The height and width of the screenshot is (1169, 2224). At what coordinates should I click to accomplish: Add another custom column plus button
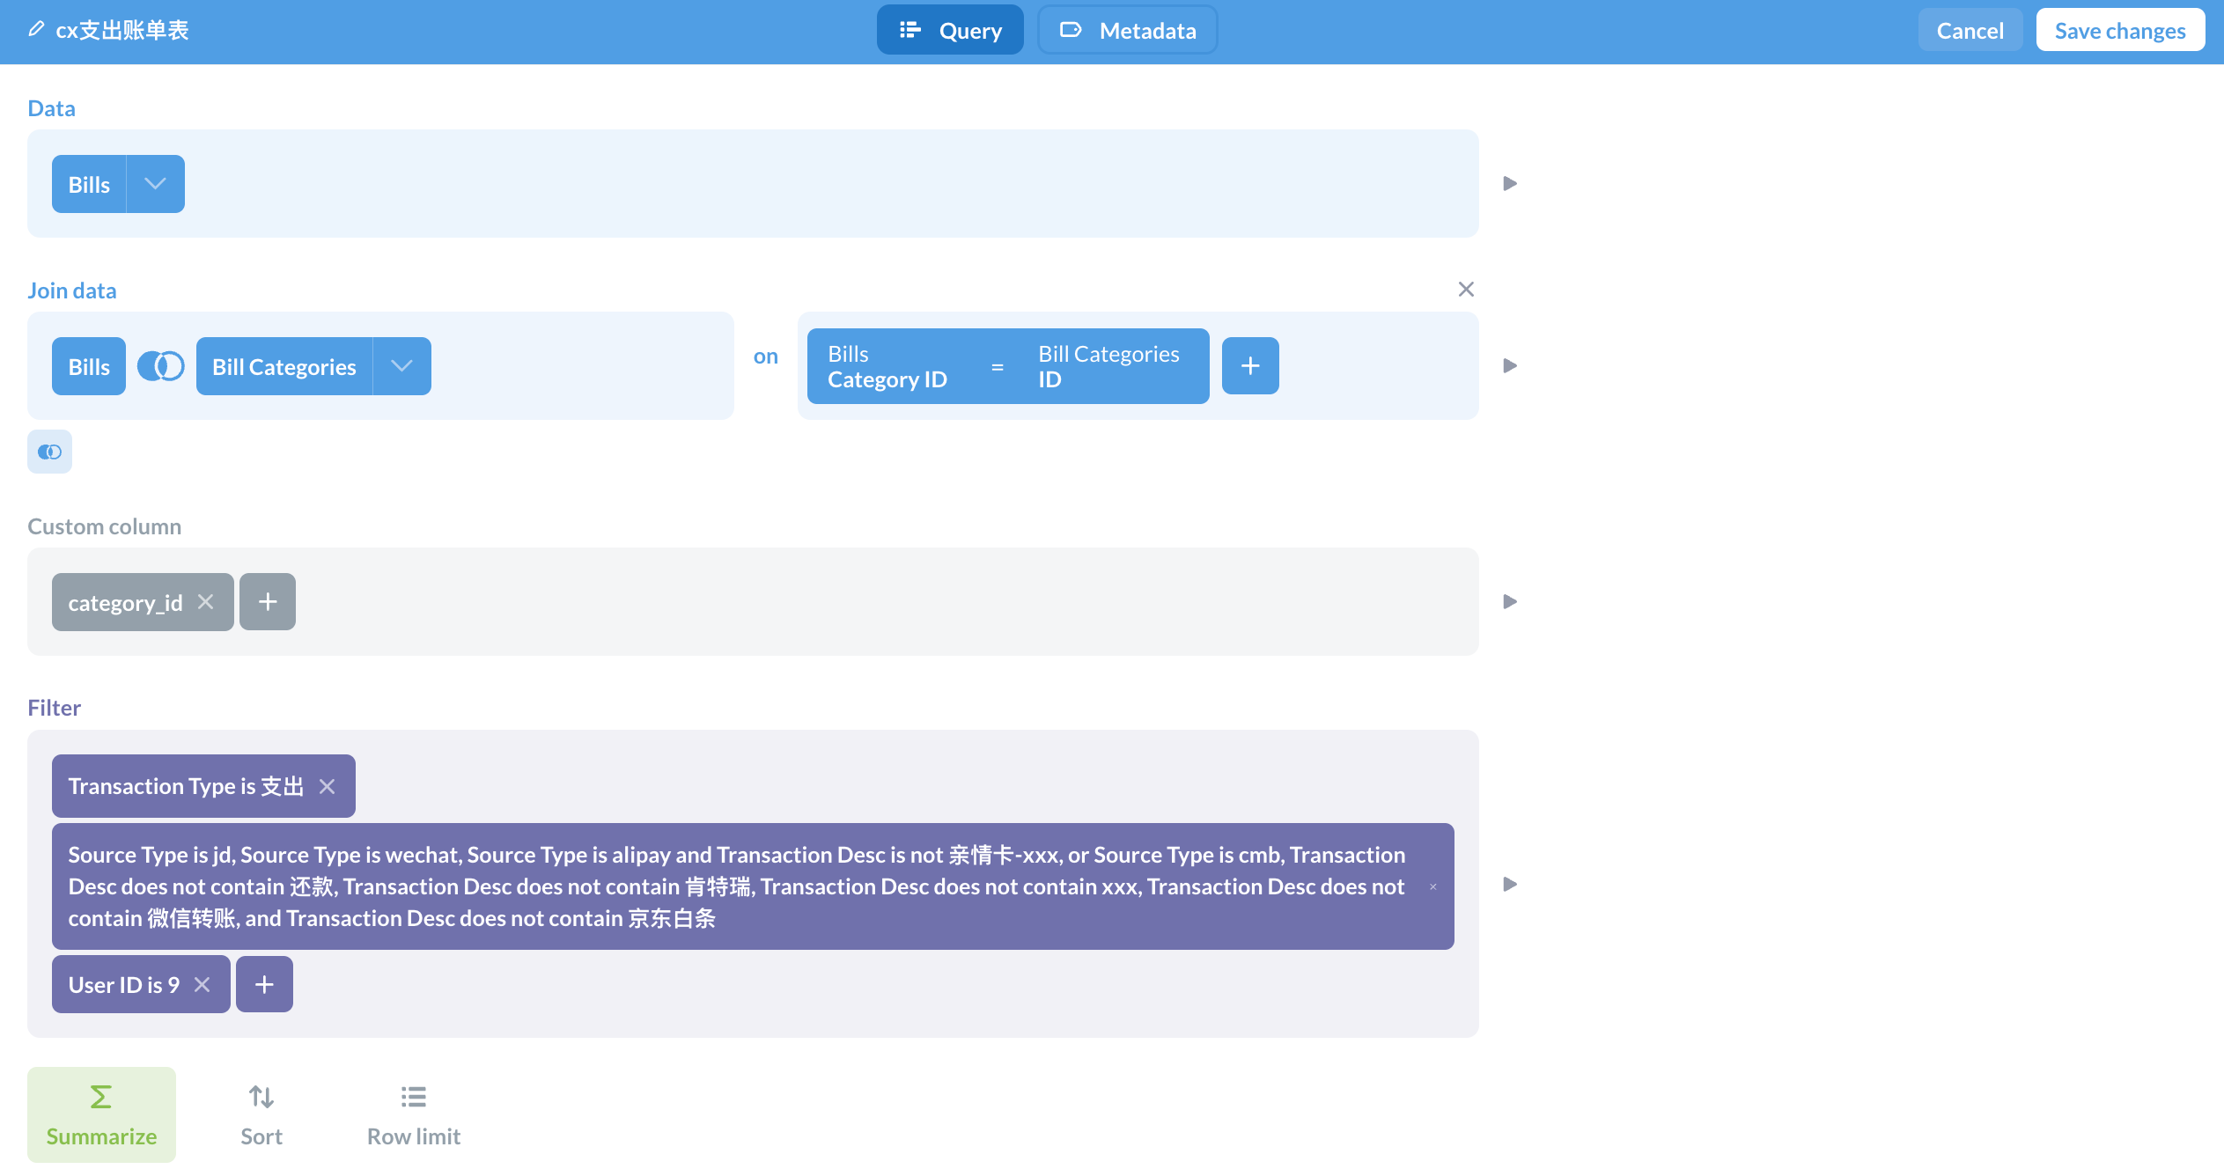tap(268, 602)
